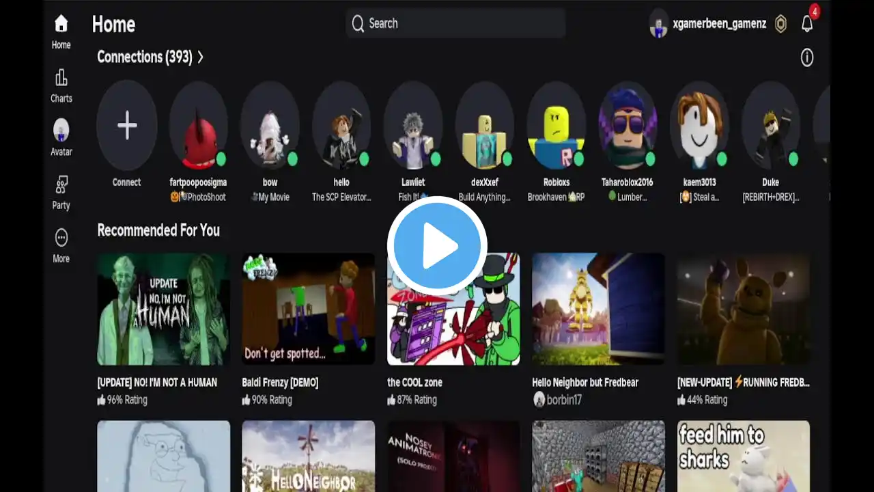Open the feed him to sharks thumbnail
Screen dimensions: 874x492
(x=744, y=456)
